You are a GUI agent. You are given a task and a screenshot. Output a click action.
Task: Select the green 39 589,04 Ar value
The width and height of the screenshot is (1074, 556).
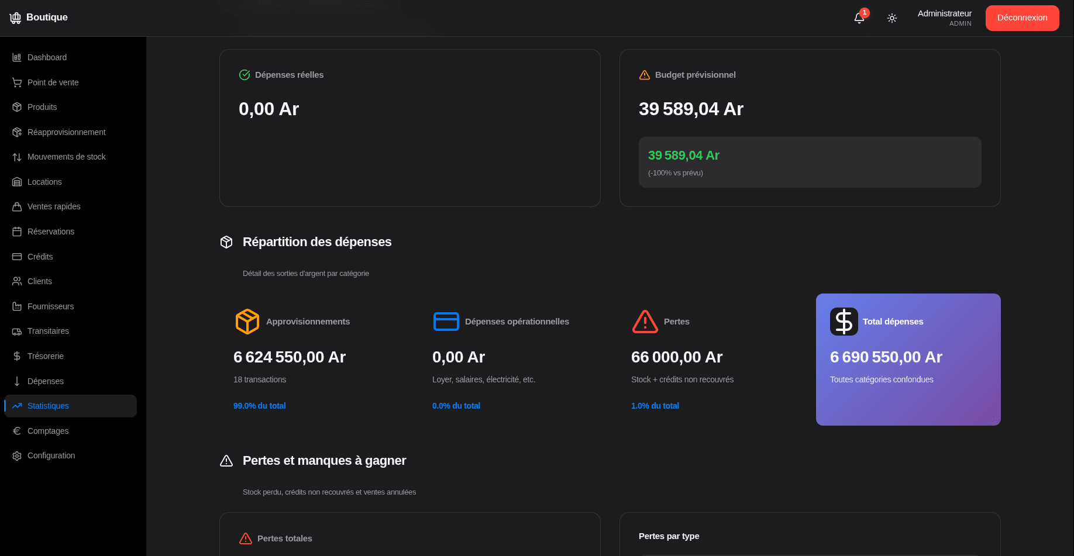(684, 156)
